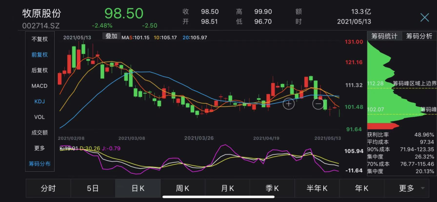Tap stock name 牧原股份

coord(42,13)
